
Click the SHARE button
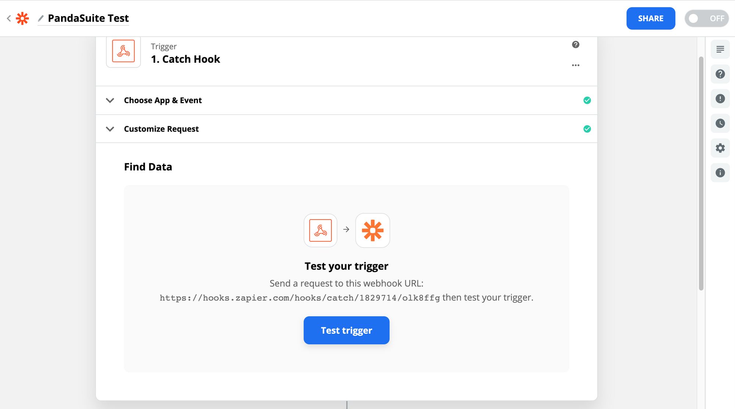[x=650, y=18]
